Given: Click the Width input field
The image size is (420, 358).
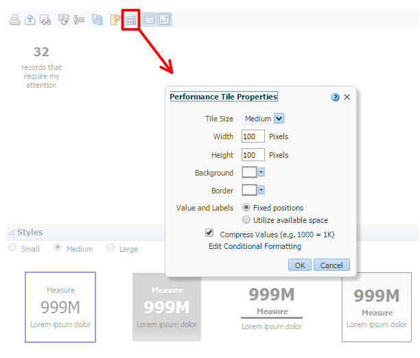Looking at the screenshot, I should [x=253, y=136].
